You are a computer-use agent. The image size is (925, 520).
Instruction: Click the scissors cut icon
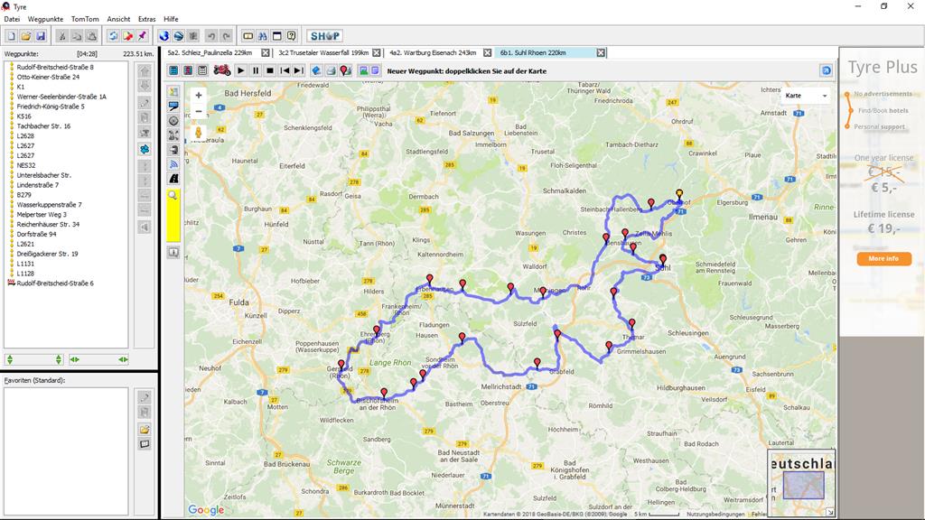(62, 36)
